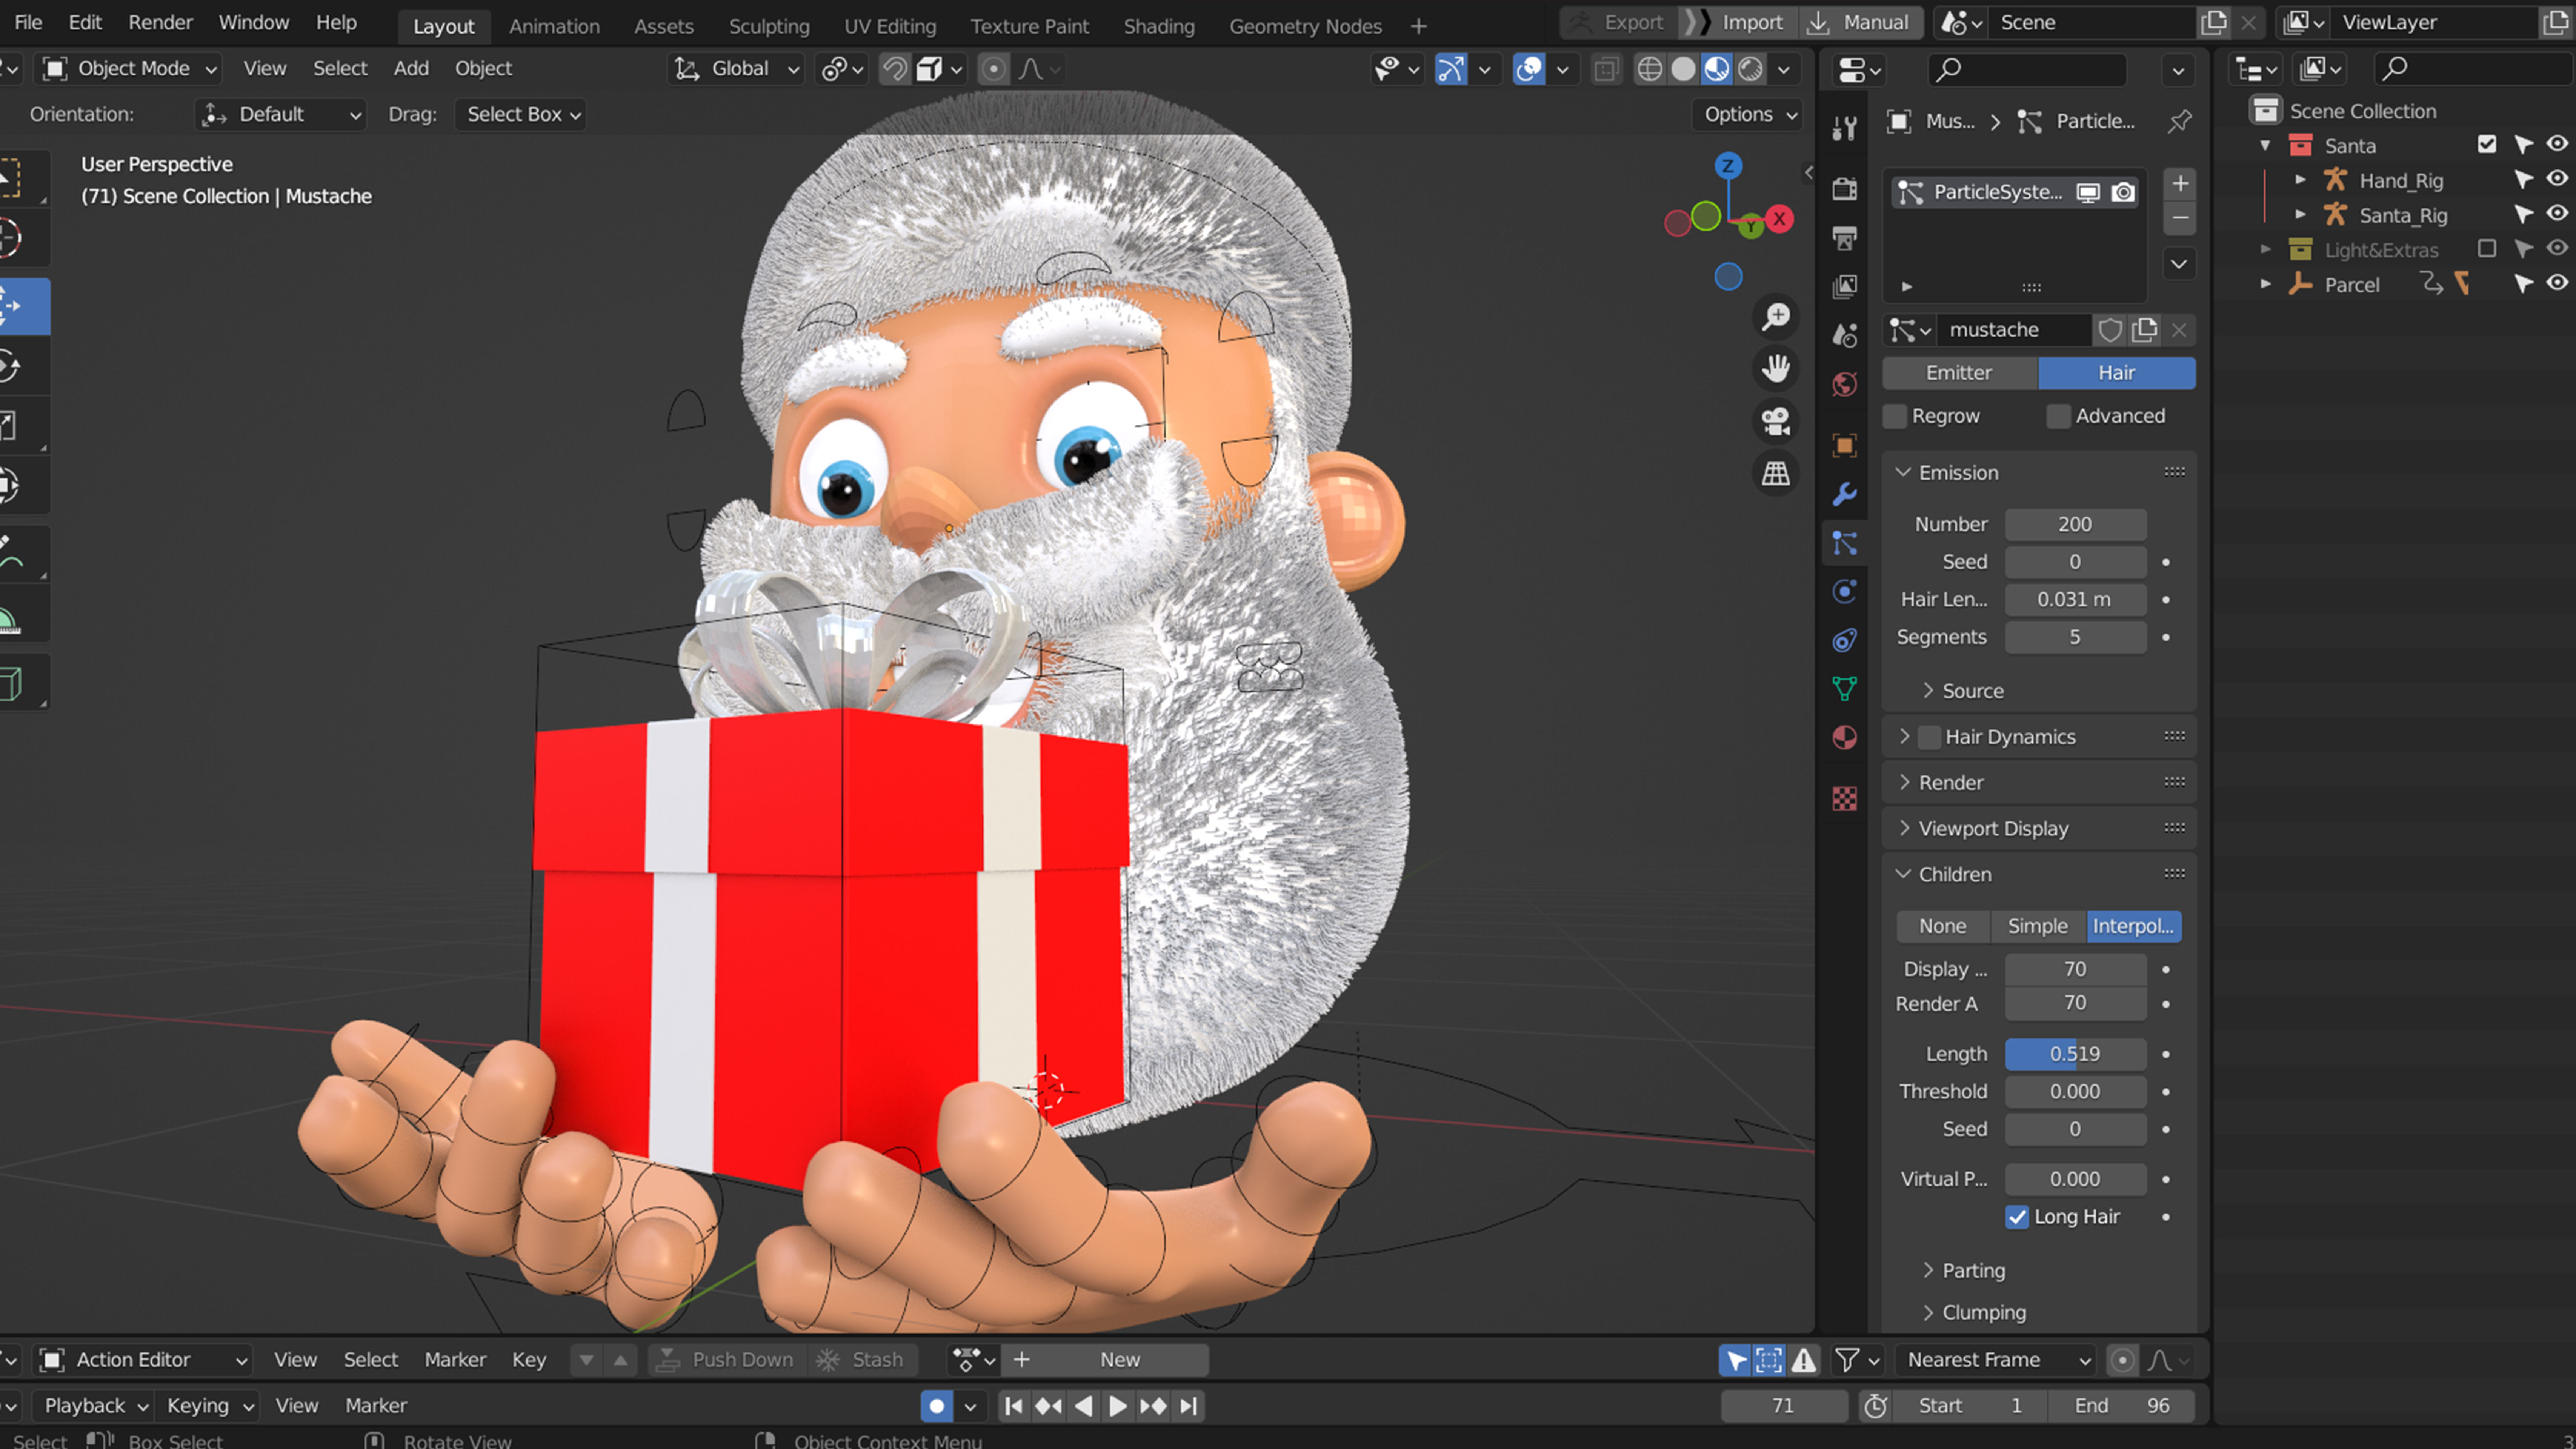Open the Object Data properties tab
The width and height of the screenshot is (2576, 1449).
[1844, 689]
